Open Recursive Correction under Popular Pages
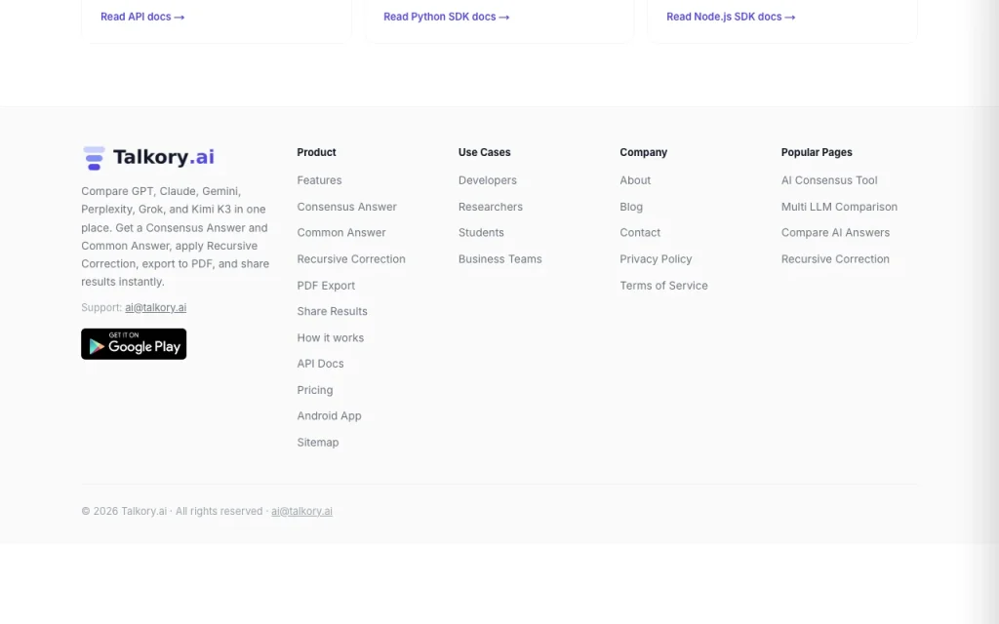Image resolution: width=999 pixels, height=624 pixels. coord(835,259)
